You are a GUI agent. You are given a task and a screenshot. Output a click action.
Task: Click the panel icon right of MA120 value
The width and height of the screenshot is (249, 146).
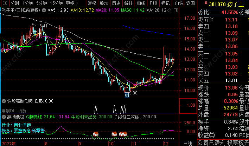(175, 11)
